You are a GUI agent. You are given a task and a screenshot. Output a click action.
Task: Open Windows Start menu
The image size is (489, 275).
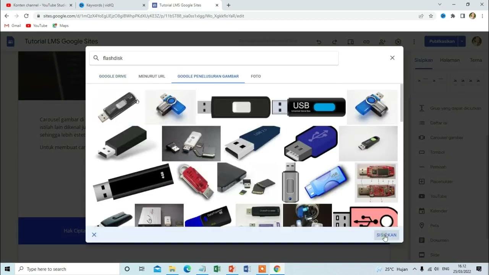click(7, 269)
